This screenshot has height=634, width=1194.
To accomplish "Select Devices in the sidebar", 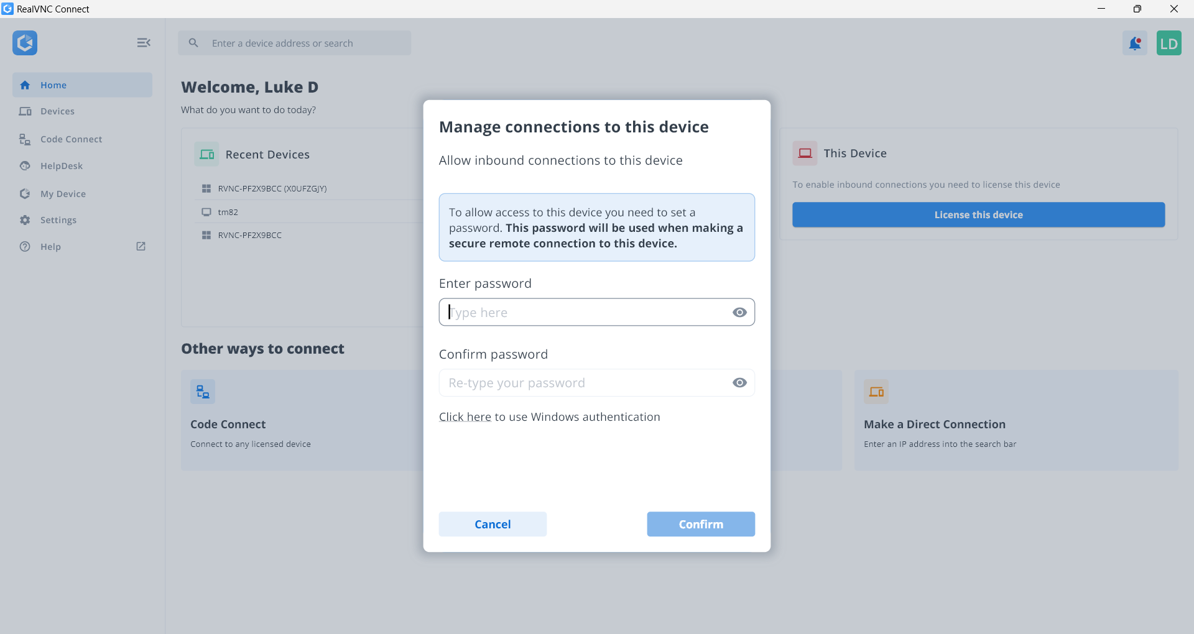I will pos(57,111).
